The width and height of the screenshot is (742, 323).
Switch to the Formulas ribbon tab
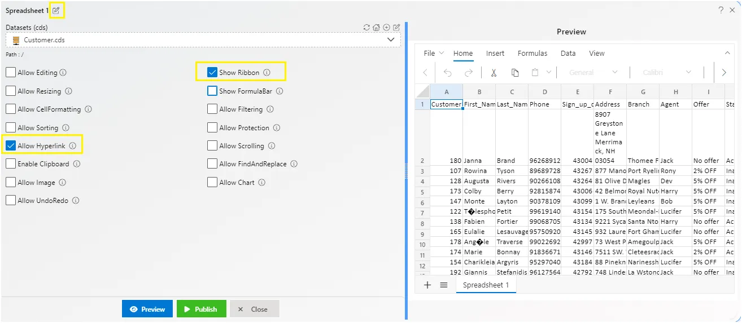pyautogui.click(x=533, y=54)
